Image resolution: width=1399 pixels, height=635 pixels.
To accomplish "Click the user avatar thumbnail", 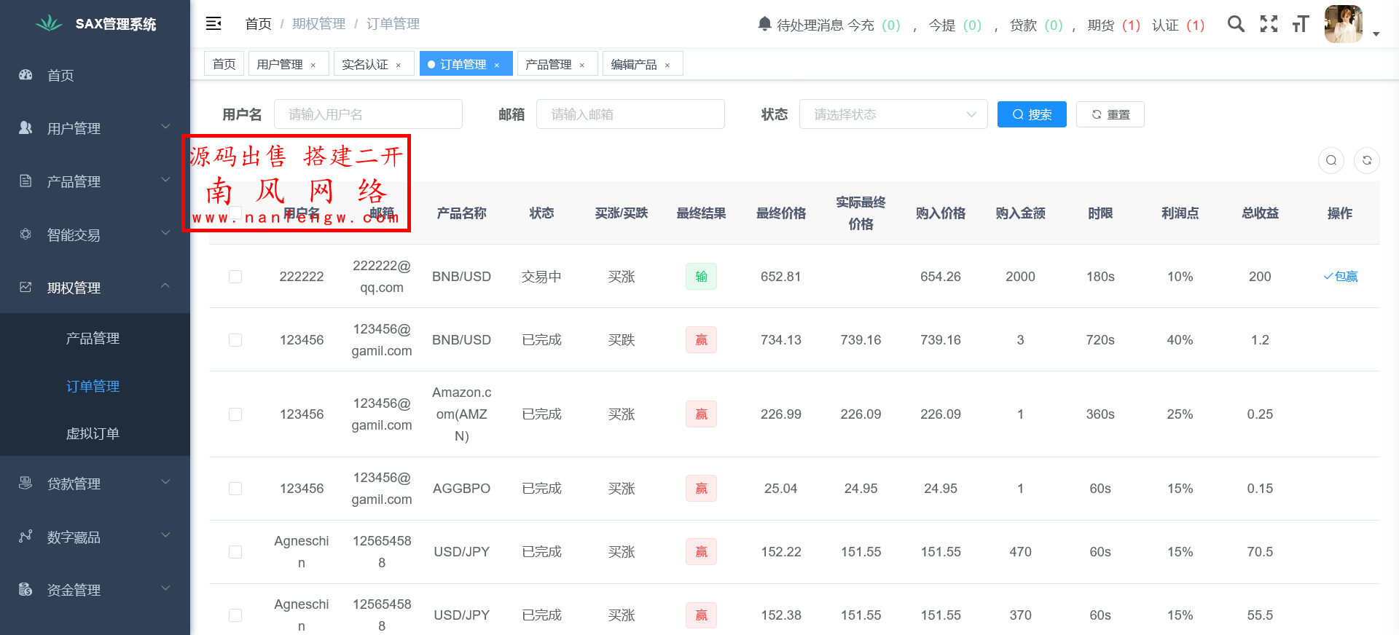I will click(1343, 24).
